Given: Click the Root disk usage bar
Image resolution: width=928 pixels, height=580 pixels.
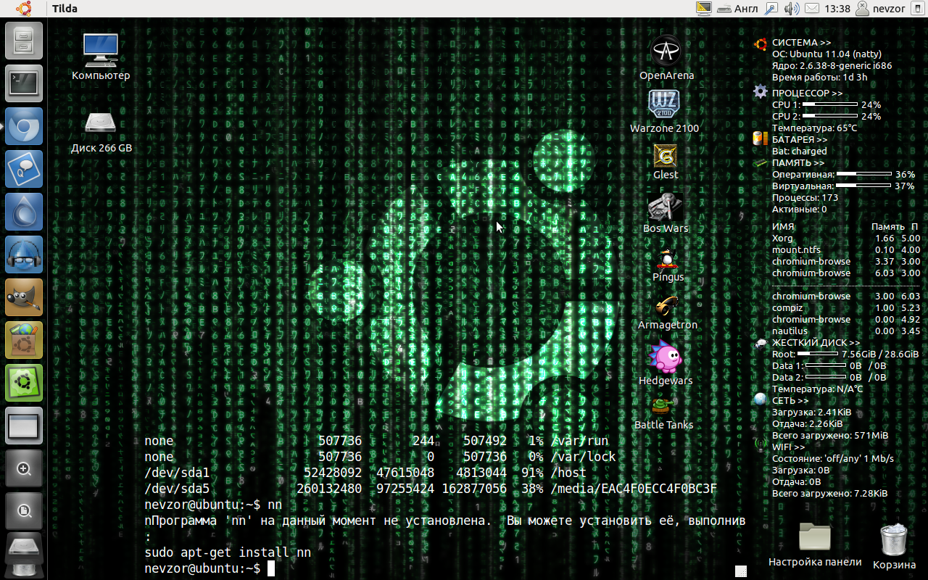Looking at the screenshot, I should coord(817,354).
